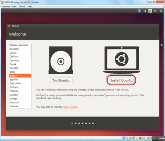Click the Install Ubuntu button
Screen dimensions: 165x141
[x=122, y=80]
